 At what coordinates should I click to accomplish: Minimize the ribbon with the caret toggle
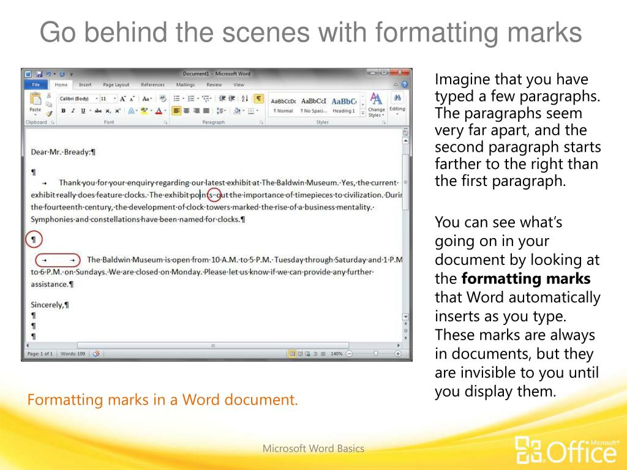pyautogui.click(x=395, y=84)
